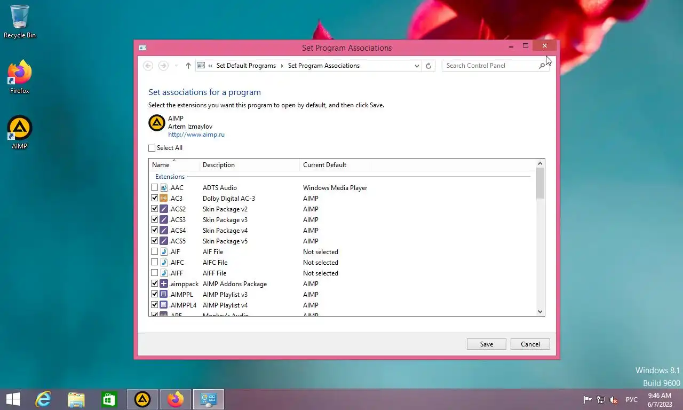Uncheck the .ACS3 extension checkbox
The height and width of the screenshot is (410, 683).
155,219
